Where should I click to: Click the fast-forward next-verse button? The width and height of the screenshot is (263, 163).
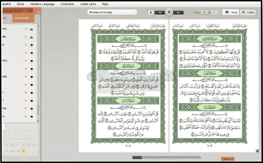(x=178, y=12)
